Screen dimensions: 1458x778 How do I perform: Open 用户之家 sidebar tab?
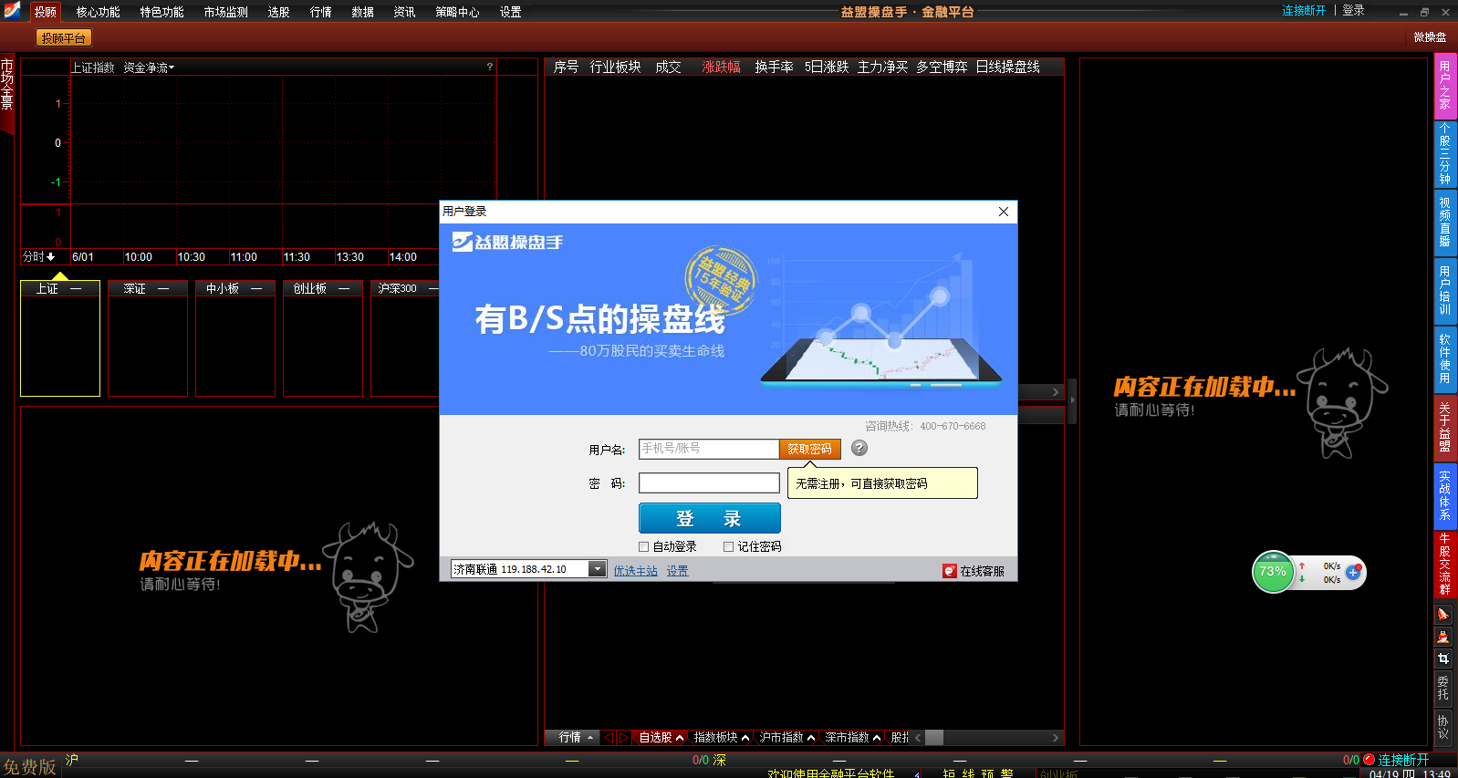[x=1445, y=85]
